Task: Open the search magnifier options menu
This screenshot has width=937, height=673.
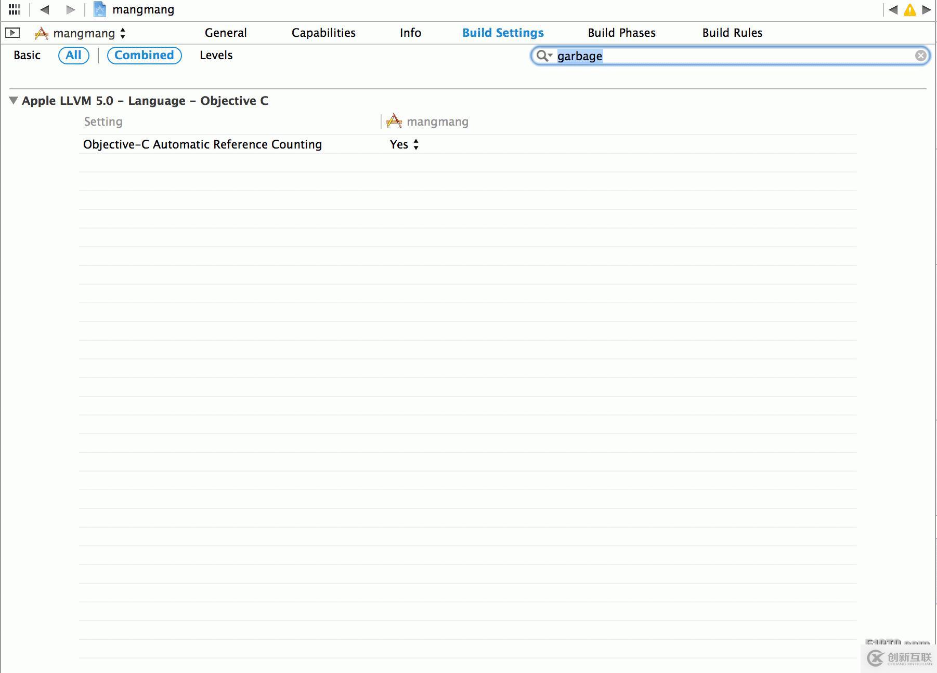Action: pyautogui.click(x=544, y=56)
